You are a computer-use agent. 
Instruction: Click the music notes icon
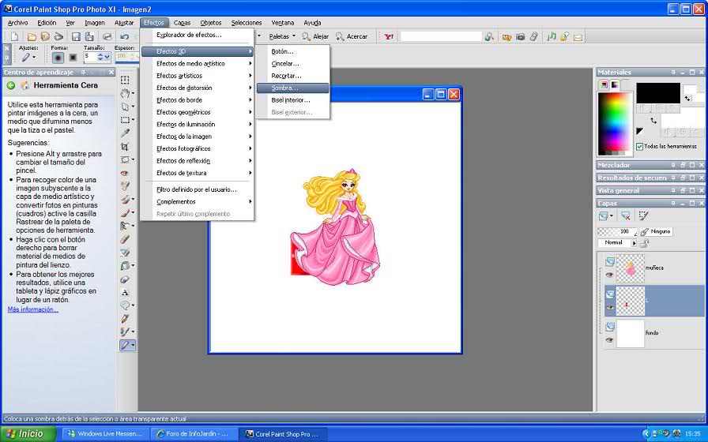tap(552, 36)
